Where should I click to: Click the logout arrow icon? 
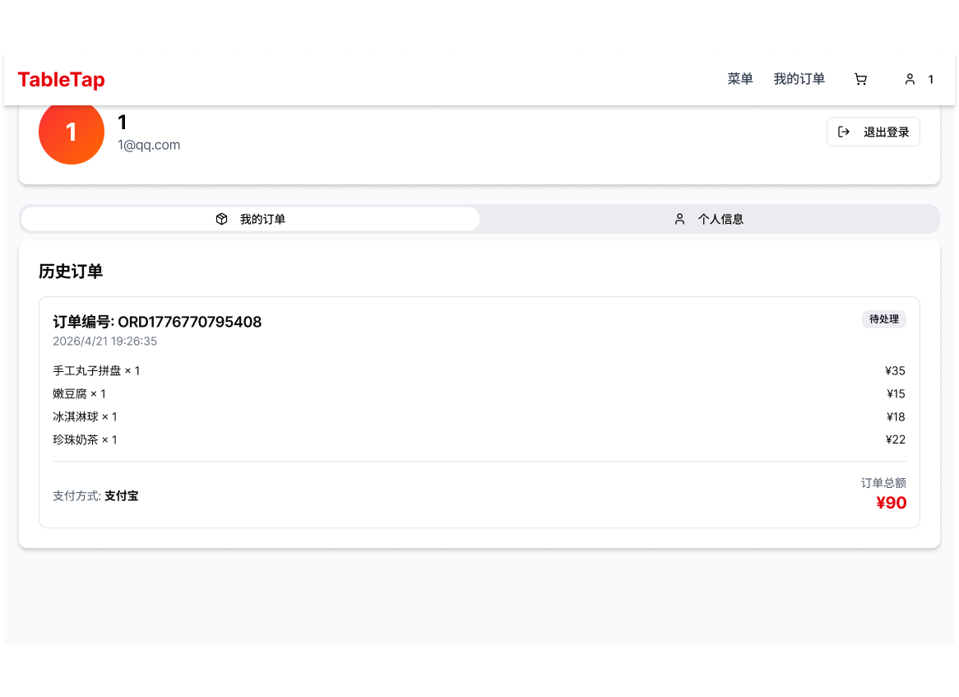(843, 132)
